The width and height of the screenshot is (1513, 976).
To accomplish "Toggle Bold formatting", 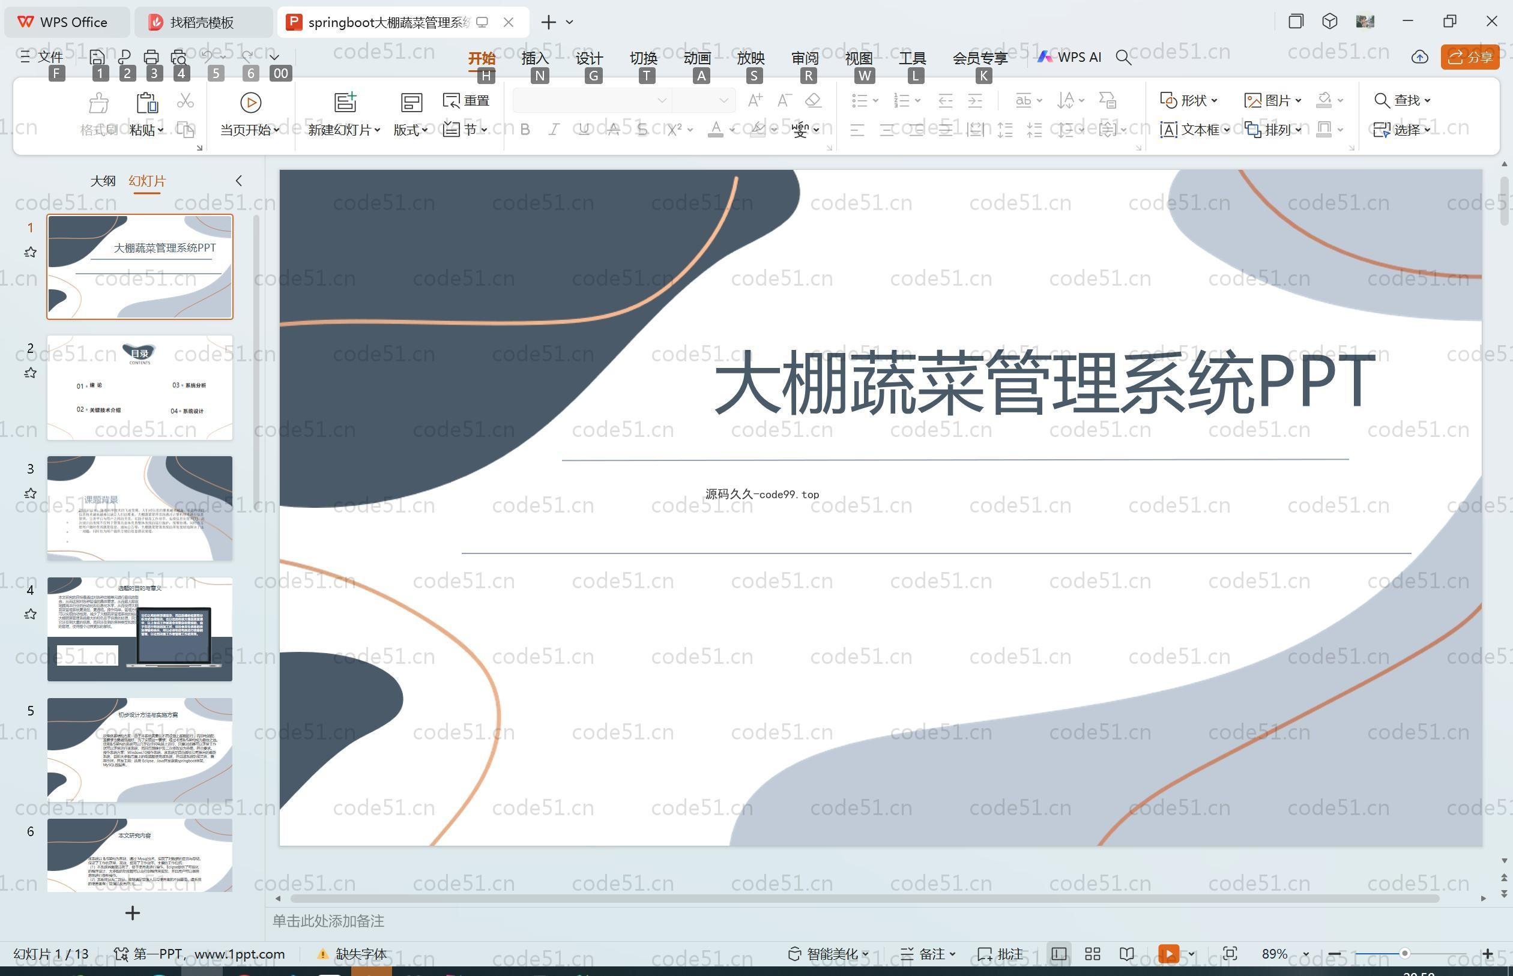I will pyautogui.click(x=525, y=129).
